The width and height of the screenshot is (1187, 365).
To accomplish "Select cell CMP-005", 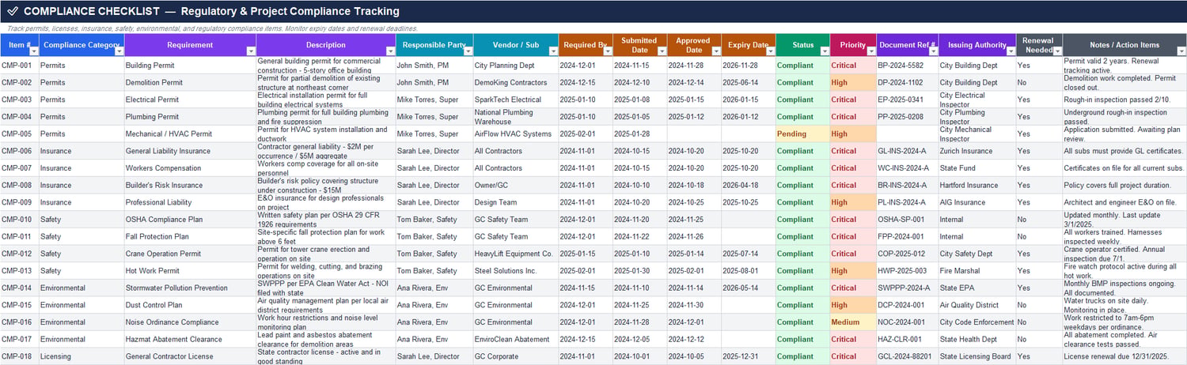I will point(19,134).
